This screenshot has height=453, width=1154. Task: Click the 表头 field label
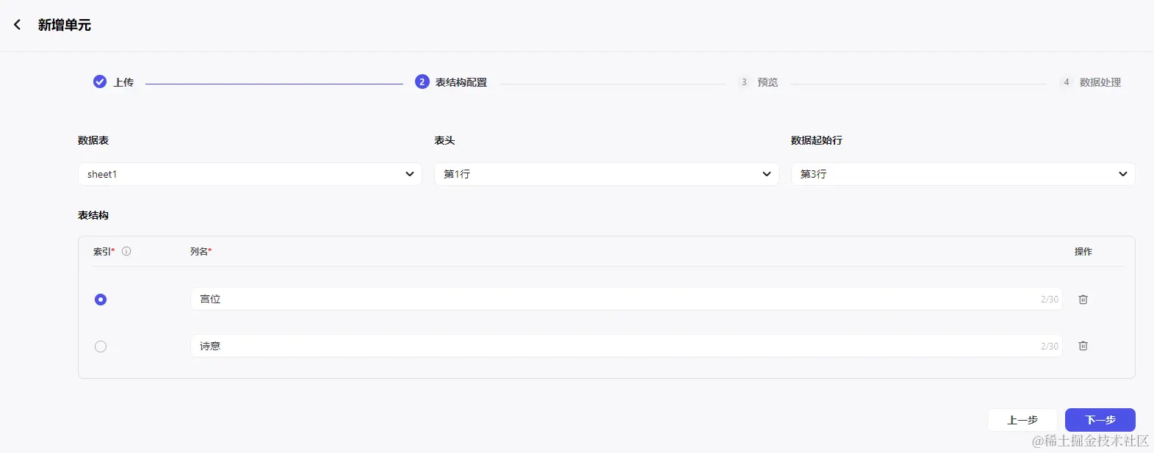point(444,140)
